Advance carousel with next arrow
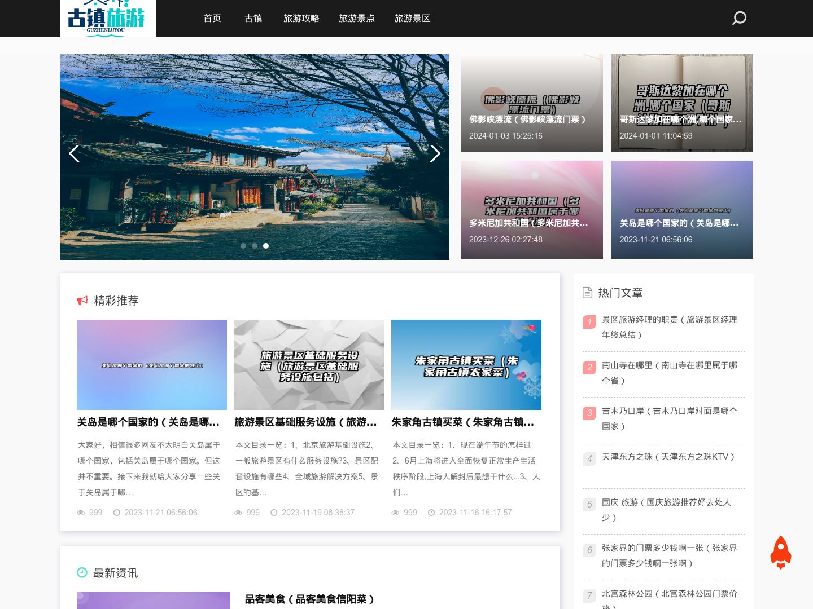The image size is (813, 609). [x=435, y=153]
